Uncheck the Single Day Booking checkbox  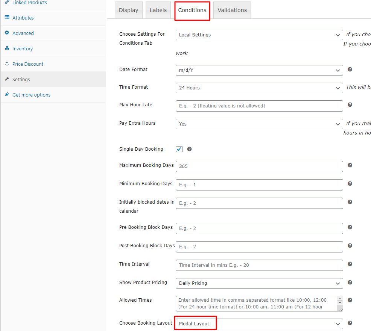click(x=179, y=149)
